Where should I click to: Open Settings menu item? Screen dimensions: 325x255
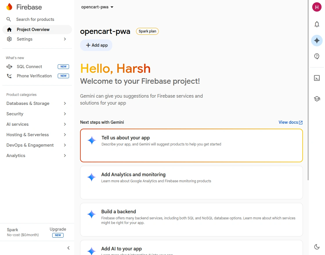[x=37, y=39]
